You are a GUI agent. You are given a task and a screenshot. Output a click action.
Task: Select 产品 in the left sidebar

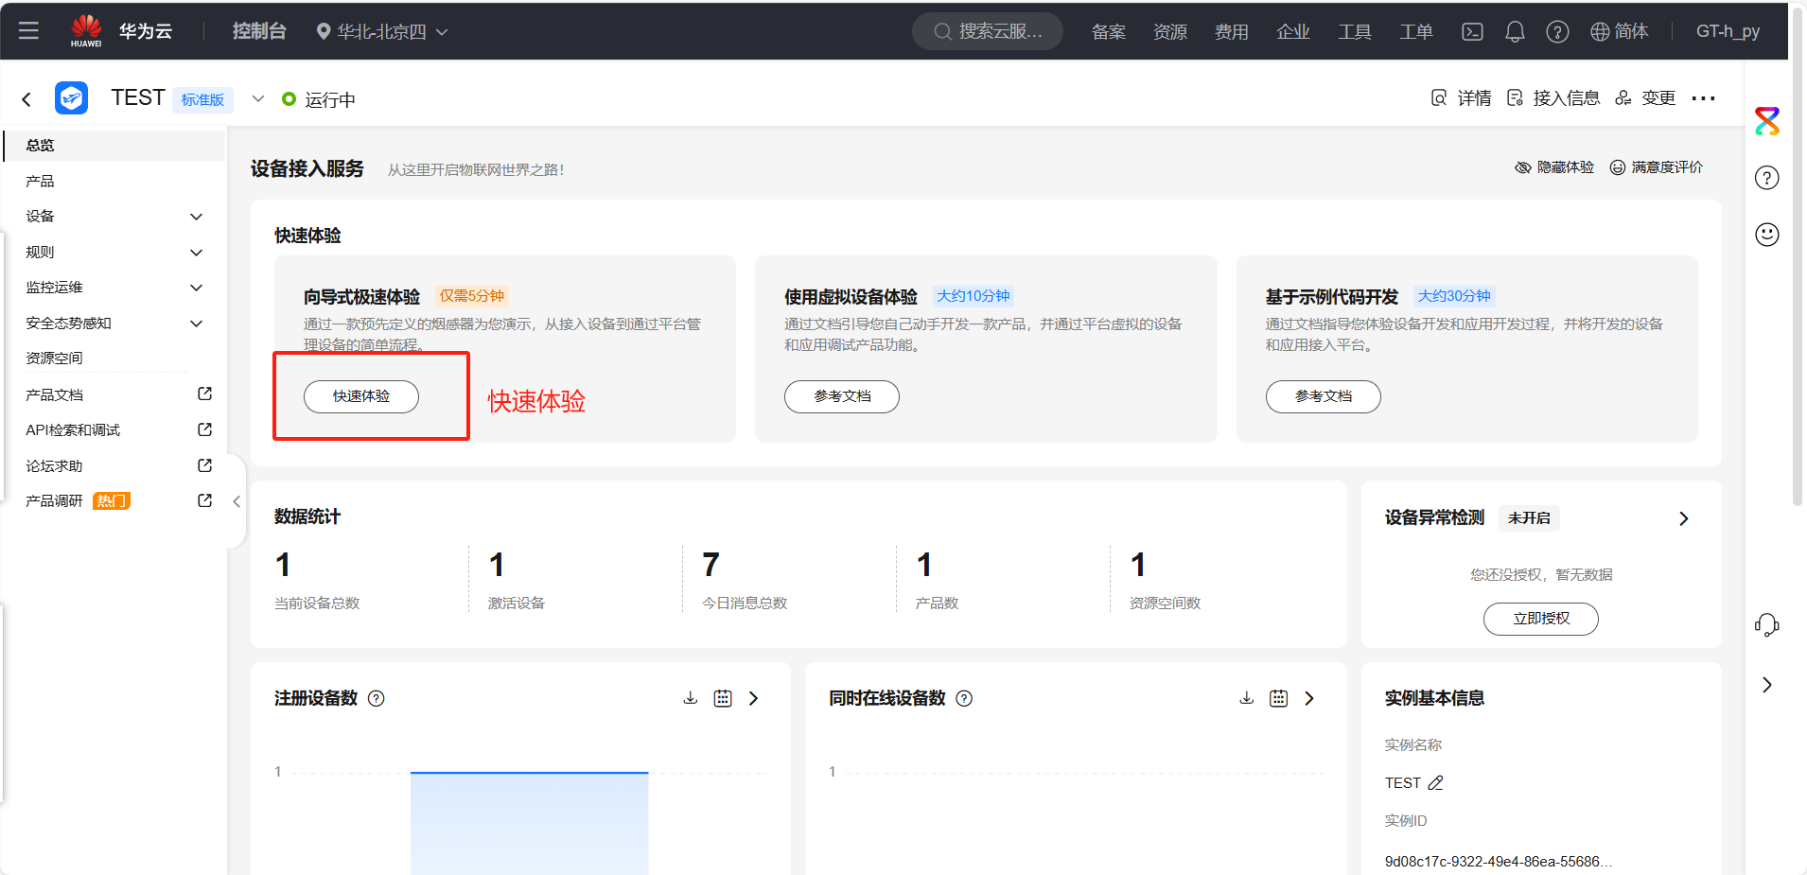pos(41,182)
